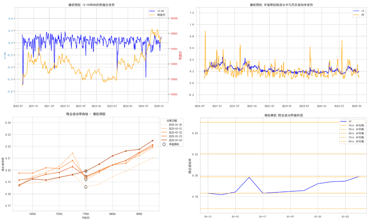The image size is (370, 221).
Task: Select the 90th 分位数 legend entry
Action: pos(352,141)
